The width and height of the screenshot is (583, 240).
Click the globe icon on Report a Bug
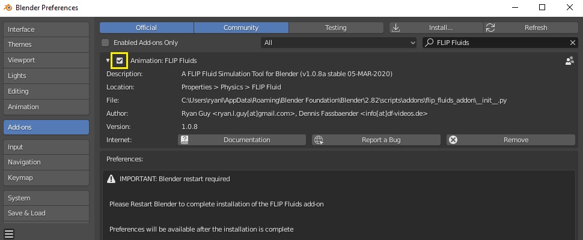pos(319,140)
